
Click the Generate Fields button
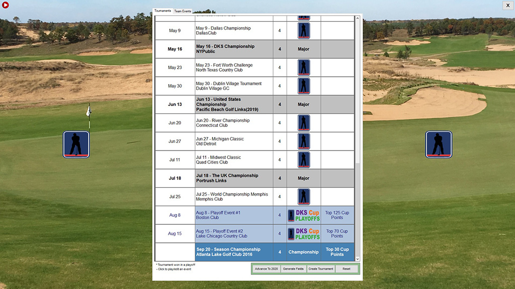[x=293, y=269]
